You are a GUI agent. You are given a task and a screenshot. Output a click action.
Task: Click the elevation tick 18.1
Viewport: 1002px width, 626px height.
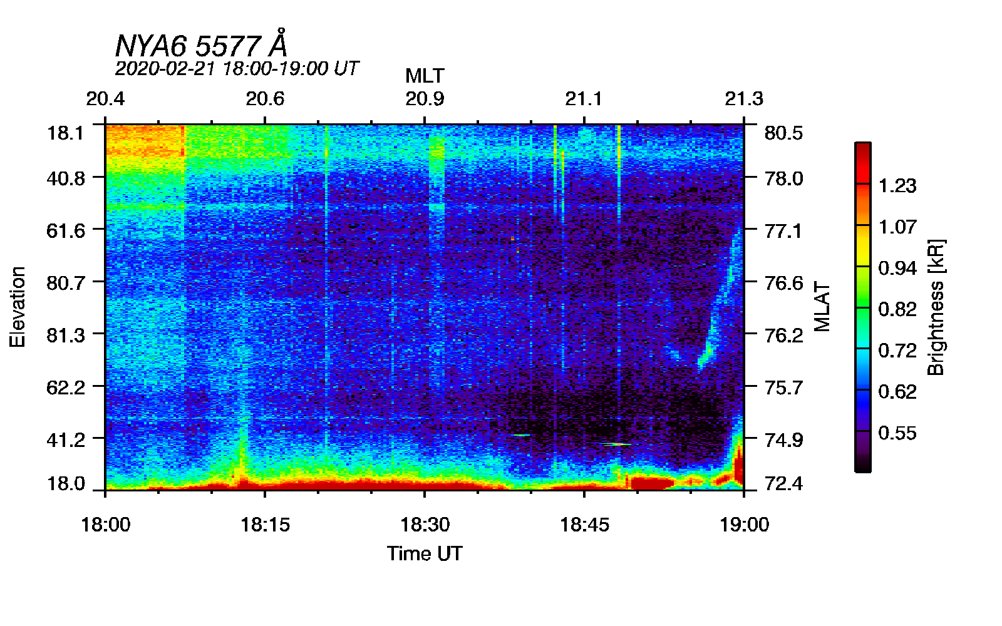66,133
